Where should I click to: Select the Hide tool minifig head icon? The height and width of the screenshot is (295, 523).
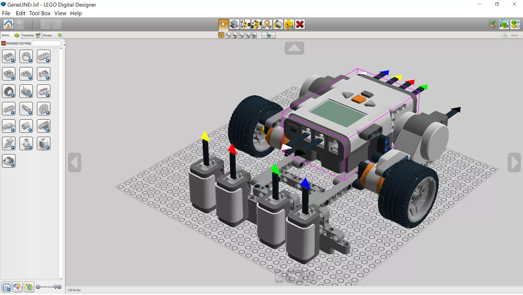[289, 24]
